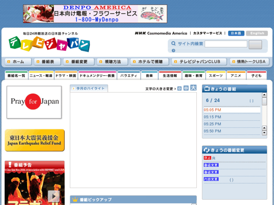The height and width of the screenshot is (205, 274).
Task: Click the blue 内容変更 badge
Action: click(211, 179)
